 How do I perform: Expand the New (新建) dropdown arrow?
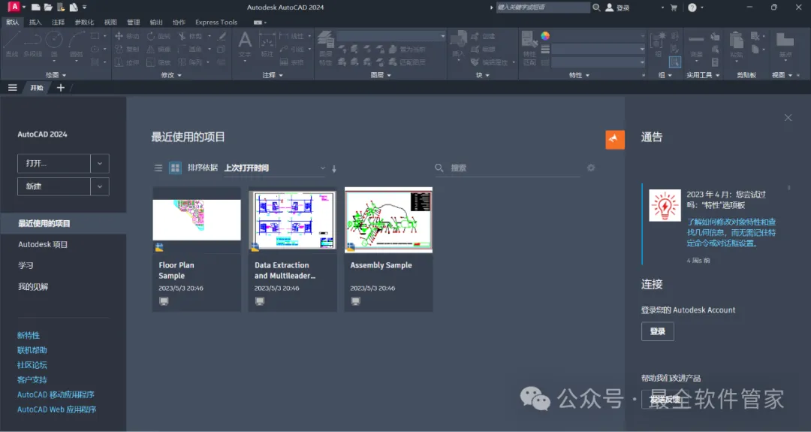[x=100, y=186]
